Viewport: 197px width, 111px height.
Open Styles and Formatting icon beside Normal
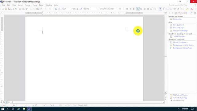[81, 9]
